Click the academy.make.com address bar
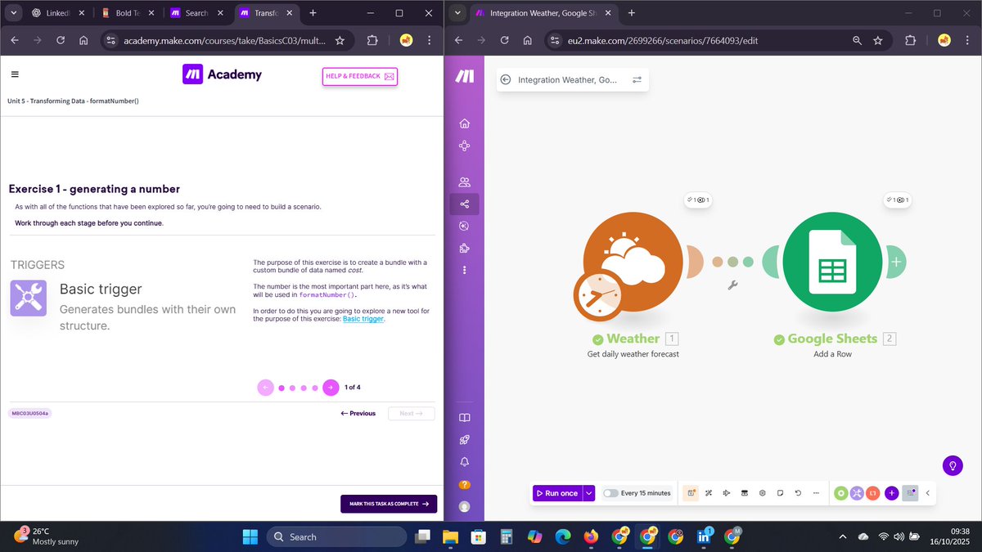982x552 pixels. [226, 40]
